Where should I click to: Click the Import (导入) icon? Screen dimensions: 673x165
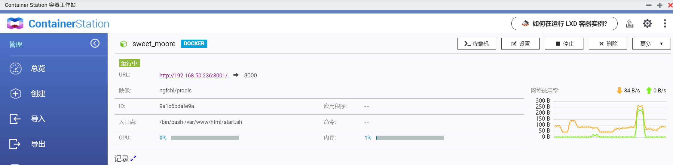(15, 119)
